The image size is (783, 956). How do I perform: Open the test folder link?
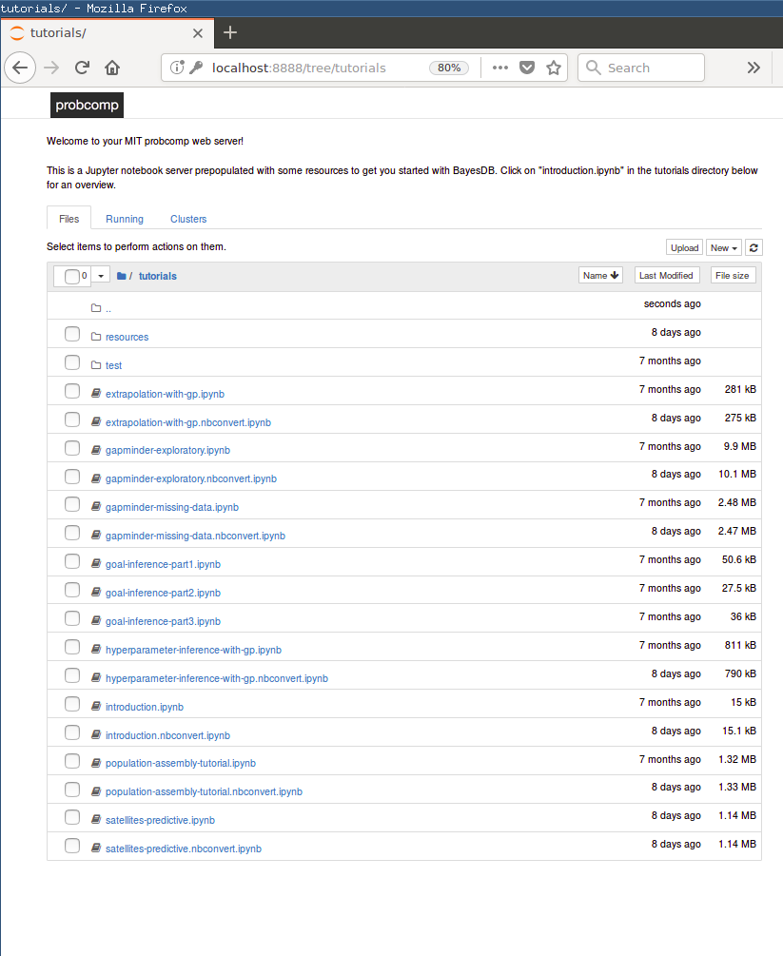[113, 366]
